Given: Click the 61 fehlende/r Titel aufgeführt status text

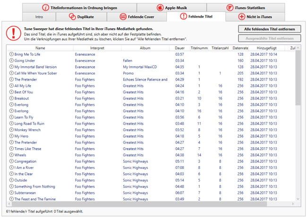Looking at the screenshot, I should pos(29,211).
